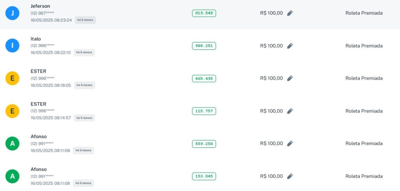Viewport: 400px width, 191px height.
Task: Click the pencil icon beside code 559.258
Action: (290, 144)
